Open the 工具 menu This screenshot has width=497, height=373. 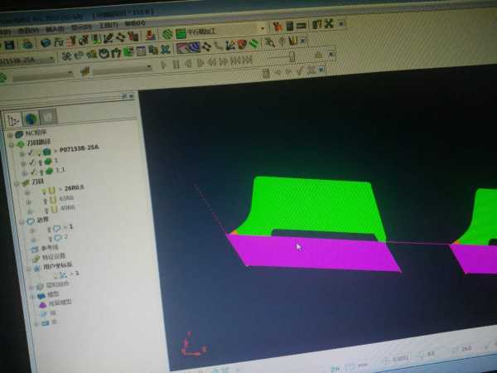[x=109, y=26]
